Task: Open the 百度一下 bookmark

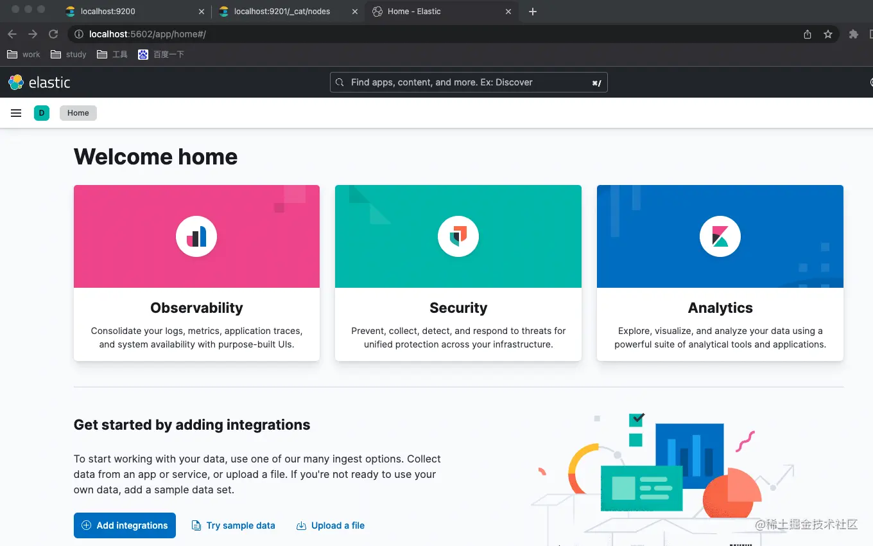Action: (161, 55)
